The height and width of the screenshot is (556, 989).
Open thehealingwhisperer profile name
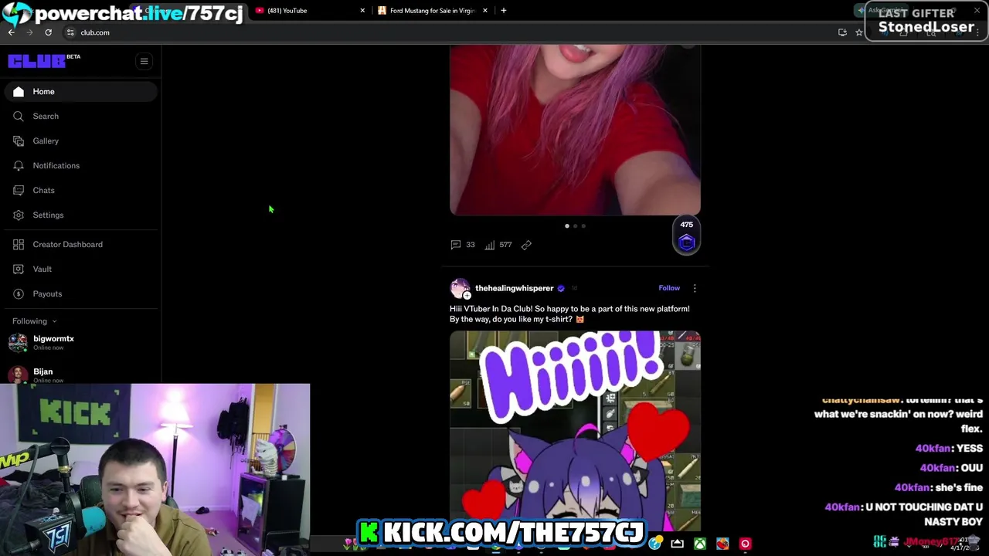click(514, 288)
